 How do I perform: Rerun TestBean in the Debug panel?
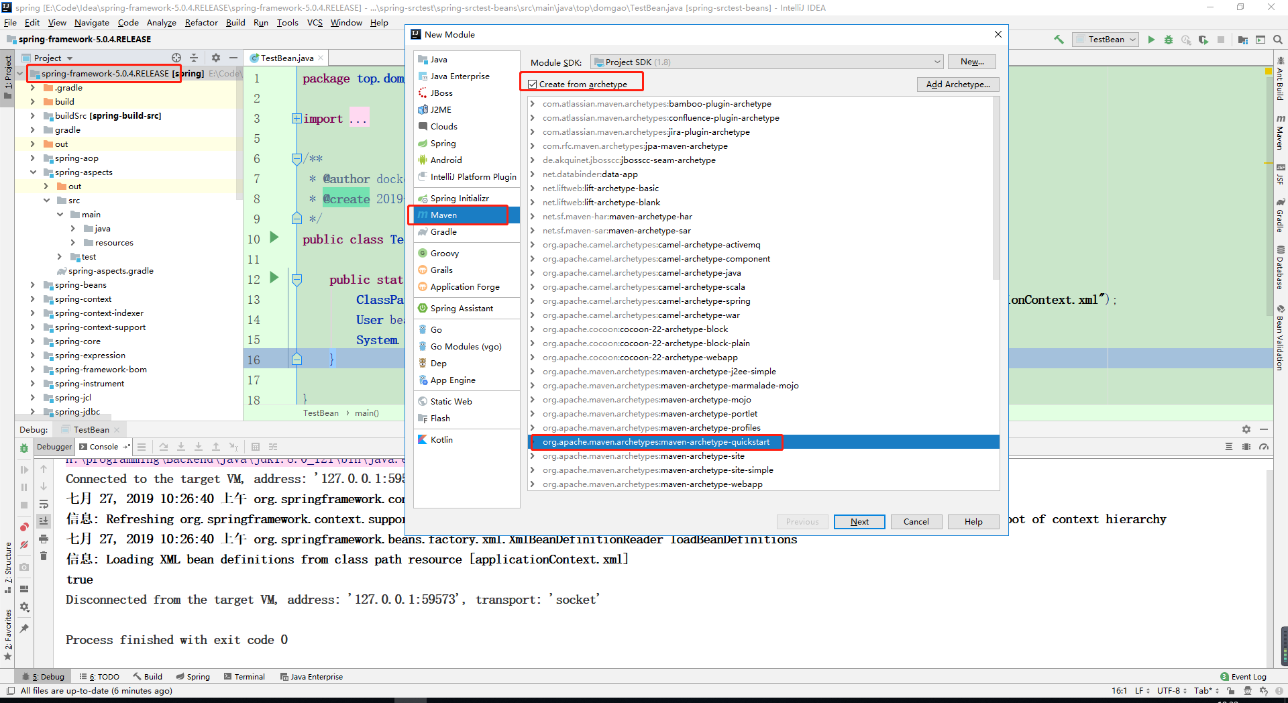pos(24,448)
